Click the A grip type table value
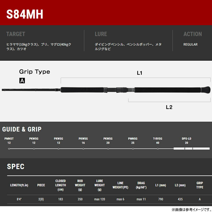The image size is (212, 212). click(x=200, y=199)
